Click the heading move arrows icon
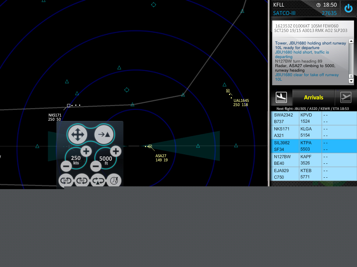The image size is (357, 267). pos(77,134)
